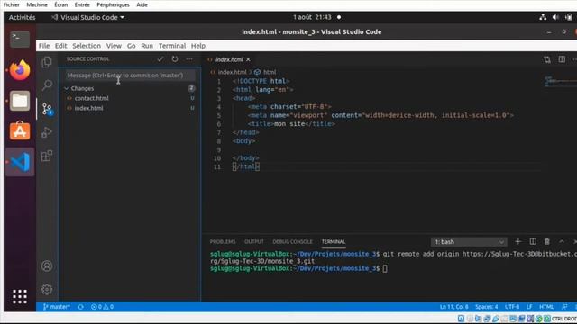Create a new terminal with plus icon
The width and height of the screenshot is (577, 324).
click(x=518, y=242)
